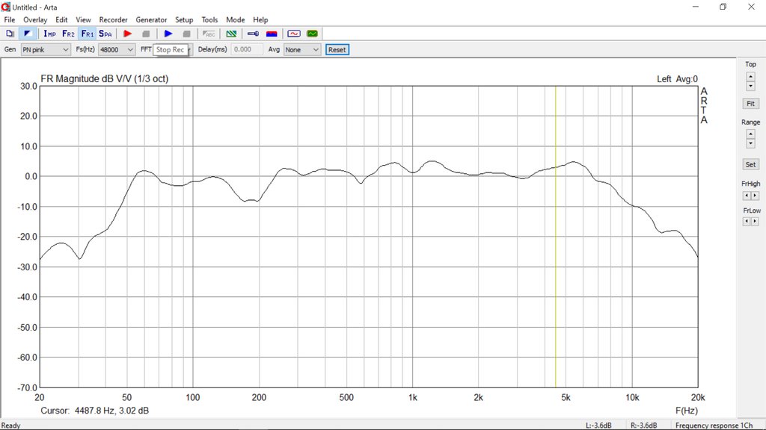This screenshot has width=766, height=430.
Task: Open the Overlay menu
Action: click(35, 19)
